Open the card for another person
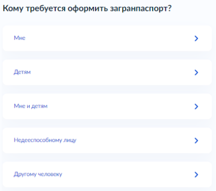 (107, 174)
